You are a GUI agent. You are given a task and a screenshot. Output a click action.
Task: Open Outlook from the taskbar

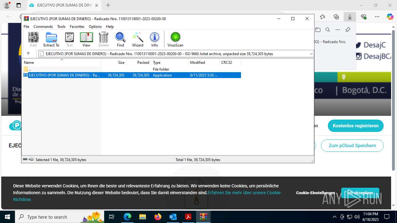tap(173, 217)
